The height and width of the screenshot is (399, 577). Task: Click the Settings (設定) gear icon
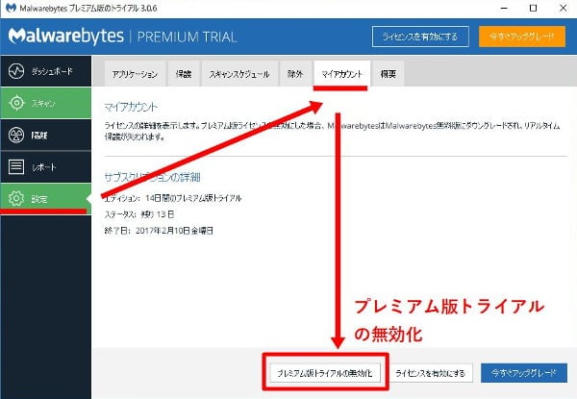pos(15,199)
